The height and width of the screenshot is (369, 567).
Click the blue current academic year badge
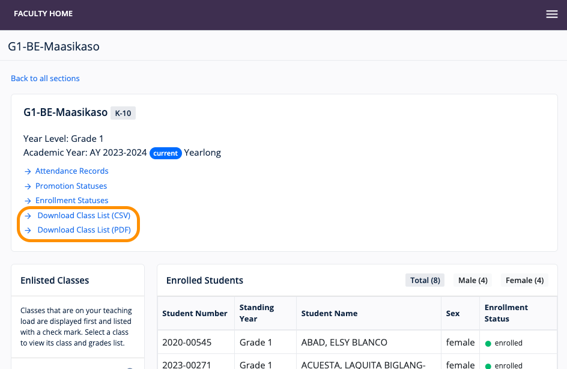pyautogui.click(x=165, y=153)
